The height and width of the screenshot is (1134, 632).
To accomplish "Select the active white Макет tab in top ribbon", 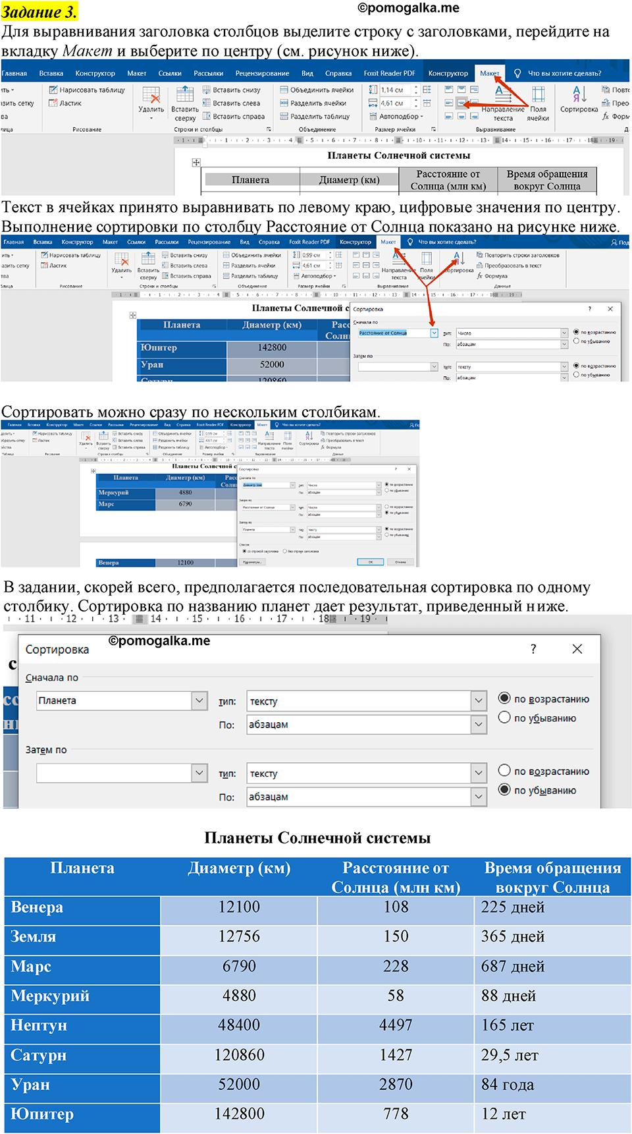I will pyautogui.click(x=490, y=73).
